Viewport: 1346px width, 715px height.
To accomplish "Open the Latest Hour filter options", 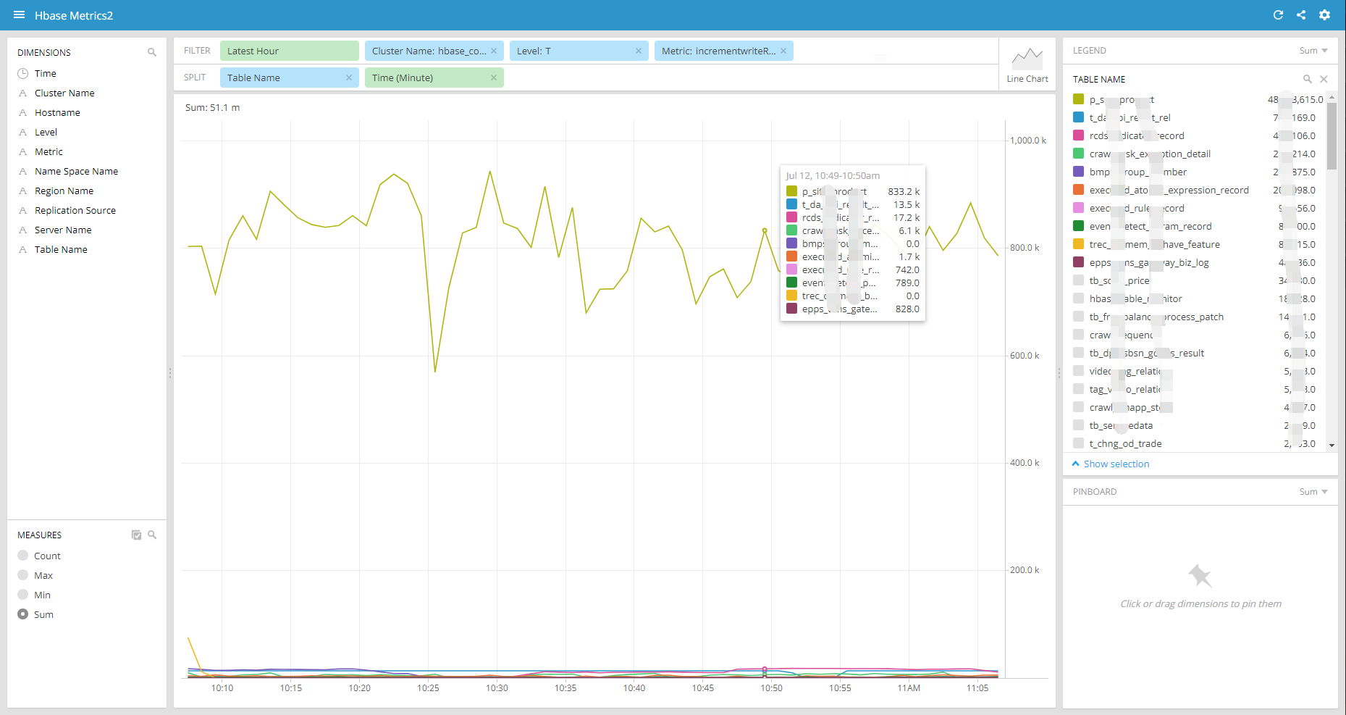I will [x=289, y=50].
